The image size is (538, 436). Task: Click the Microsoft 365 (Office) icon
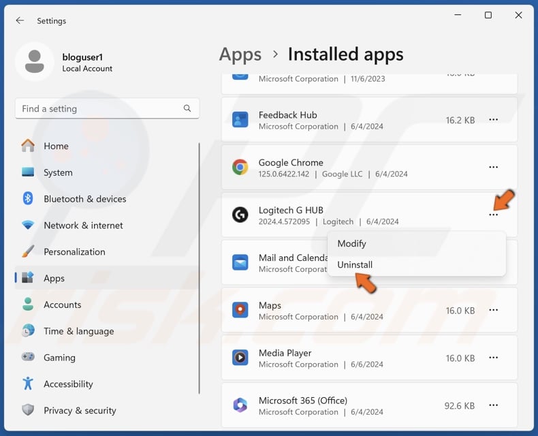[240, 405]
